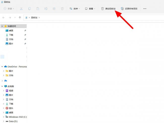Image resolution: width=164 pixels, height=123 pixels.
Task: Click 还原所有项目 restore all items
Action: pyautogui.click(x=129, y=9)
